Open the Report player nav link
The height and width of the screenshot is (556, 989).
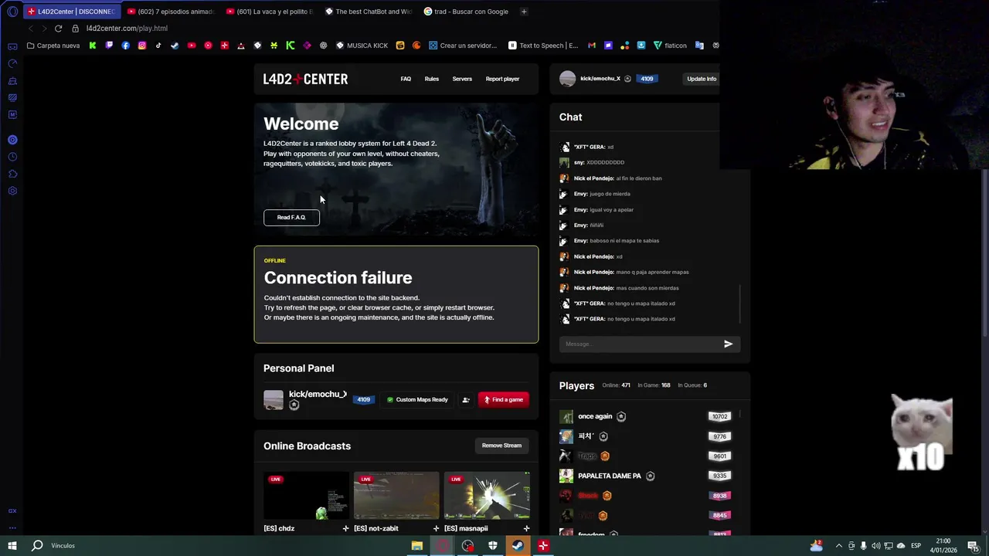502,79
